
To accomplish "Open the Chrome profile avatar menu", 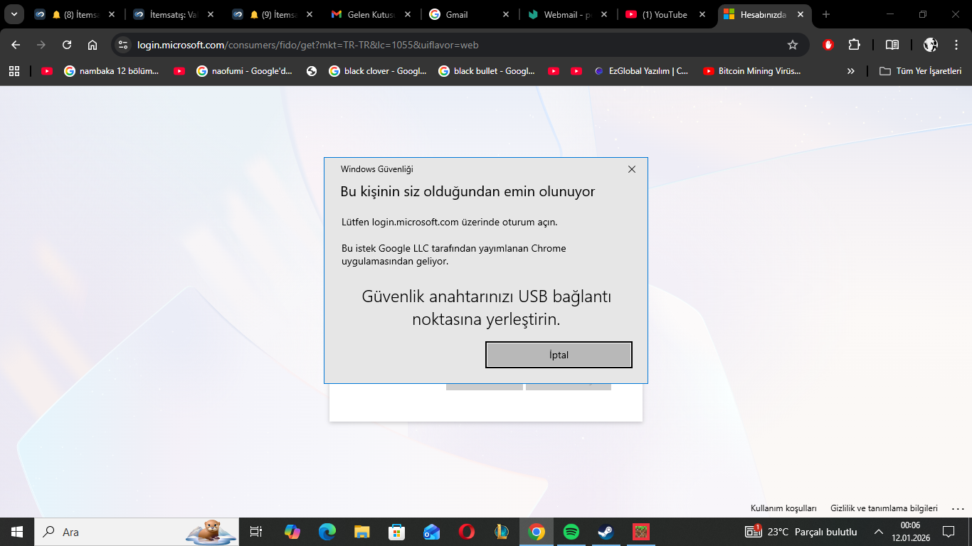I will tap(931, 45).
